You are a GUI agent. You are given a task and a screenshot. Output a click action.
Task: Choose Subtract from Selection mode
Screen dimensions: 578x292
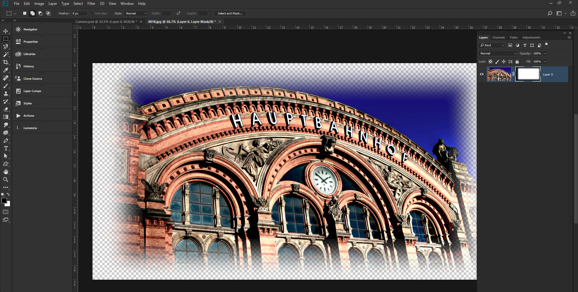pyautogui.click(x=40, y=13)
